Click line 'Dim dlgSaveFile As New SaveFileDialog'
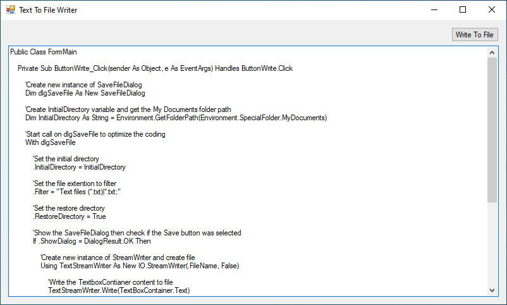This screenshot has width=507, height=305. [85, 93]
